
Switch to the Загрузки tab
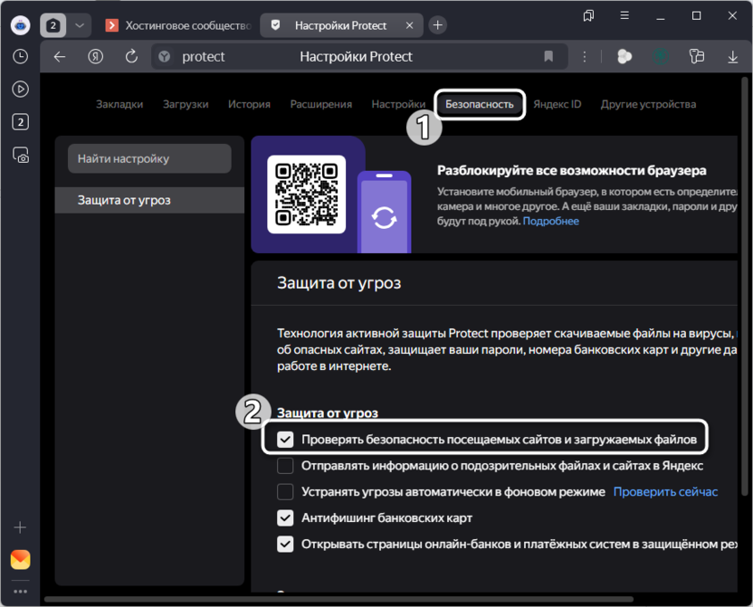[x=186, y=104]
